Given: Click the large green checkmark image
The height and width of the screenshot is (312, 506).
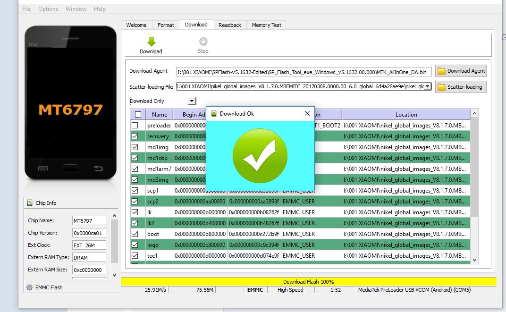Looking at the screenshot, I should tap(260, 155).
